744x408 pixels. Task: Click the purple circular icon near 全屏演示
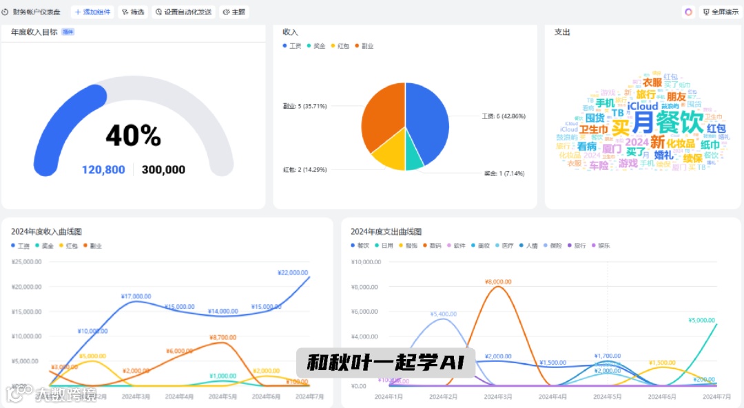click(688, 12)
